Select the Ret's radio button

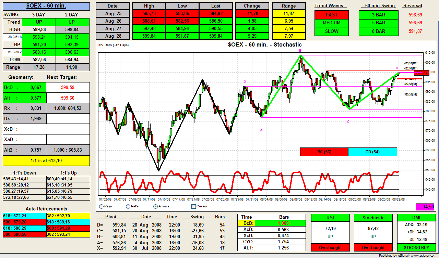pyautogui.click(x=128, y=206)
